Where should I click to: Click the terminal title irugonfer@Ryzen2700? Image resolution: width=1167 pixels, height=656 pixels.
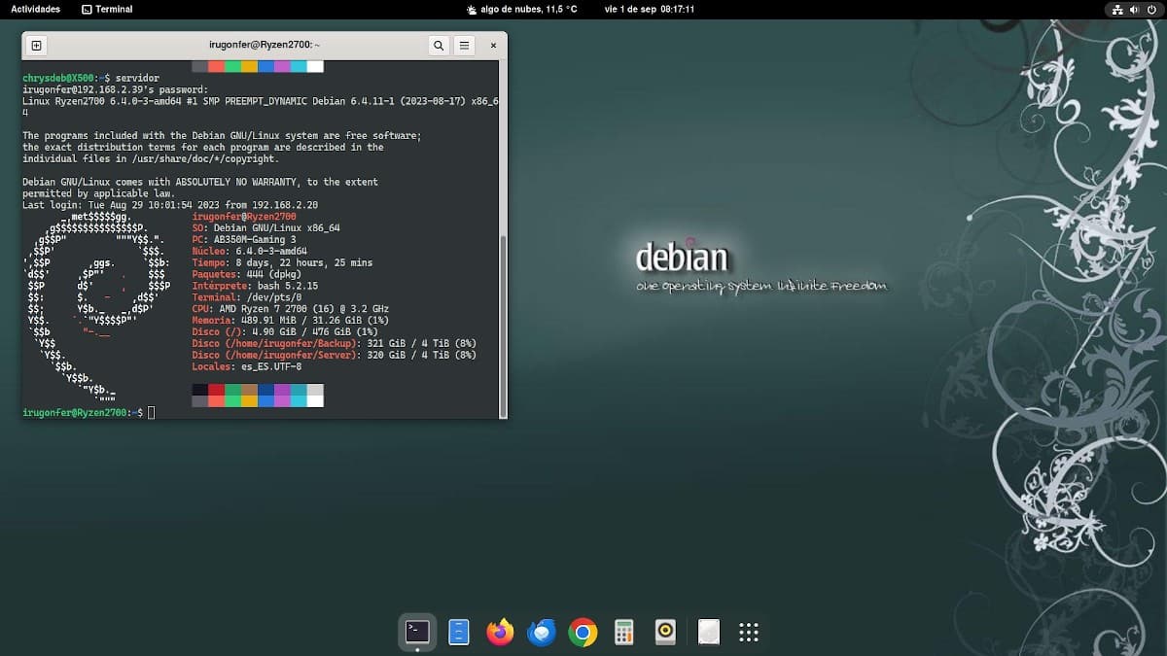[x=265, y=45]
